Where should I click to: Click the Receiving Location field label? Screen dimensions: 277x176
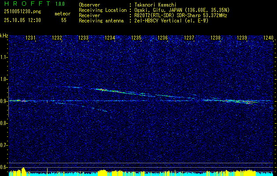[x=103, y=10]
